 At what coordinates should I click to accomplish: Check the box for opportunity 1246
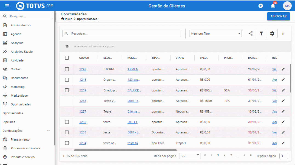67,80
